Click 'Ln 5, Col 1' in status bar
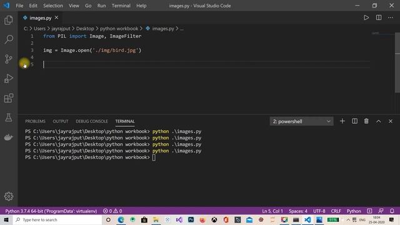 [x=272, y=211]
